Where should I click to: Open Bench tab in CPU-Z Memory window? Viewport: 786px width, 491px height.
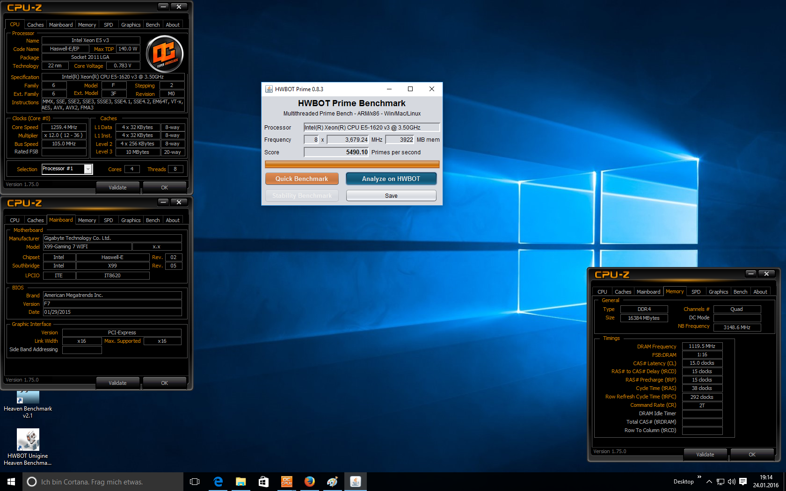740,292
